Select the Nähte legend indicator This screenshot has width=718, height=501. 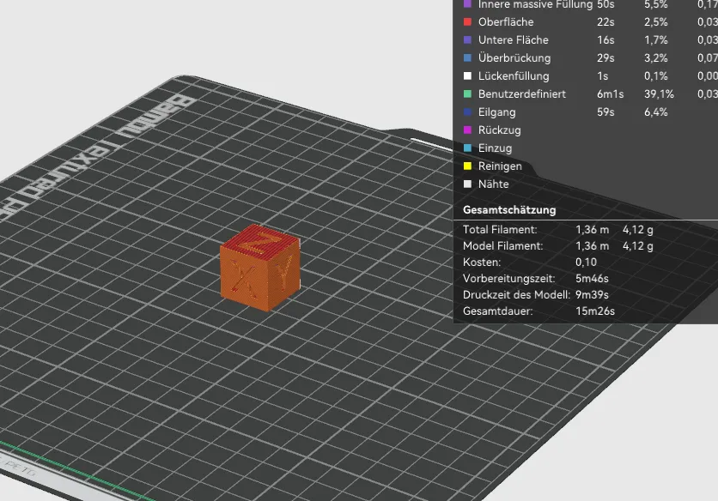[467, 184]
